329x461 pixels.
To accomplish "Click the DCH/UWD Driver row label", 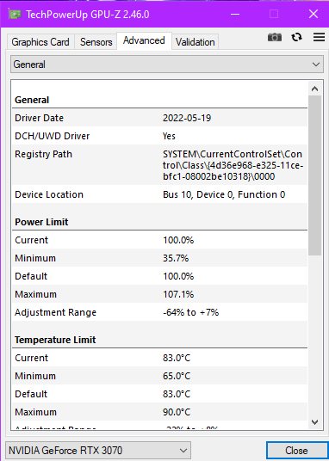I will click(53, 136).
